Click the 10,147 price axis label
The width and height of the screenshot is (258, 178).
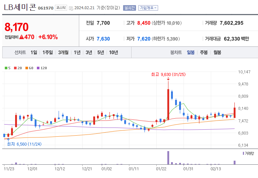pyautogui.click(x=244, y=72)
